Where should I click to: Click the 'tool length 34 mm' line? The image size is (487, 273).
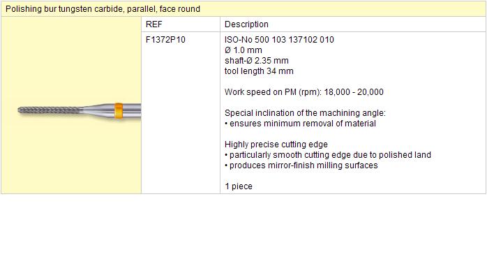[259, 71]
